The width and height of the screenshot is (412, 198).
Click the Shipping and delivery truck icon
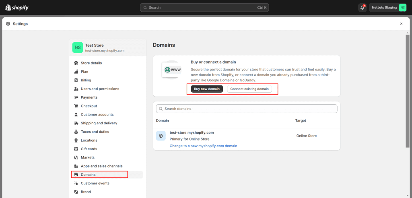coord(76,123)
